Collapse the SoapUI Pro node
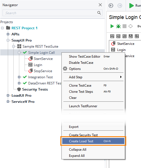Viewport: 141px width, 168px height. tap(8, 40)
